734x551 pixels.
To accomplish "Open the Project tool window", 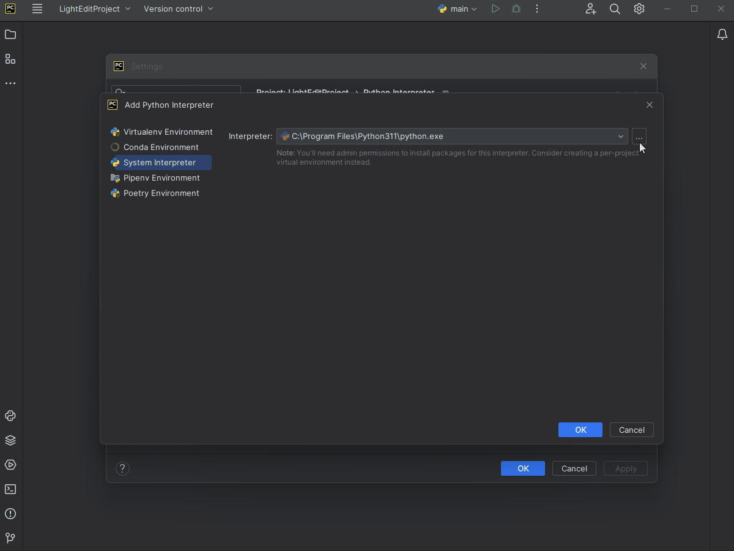I will click(x=10, y=35).
